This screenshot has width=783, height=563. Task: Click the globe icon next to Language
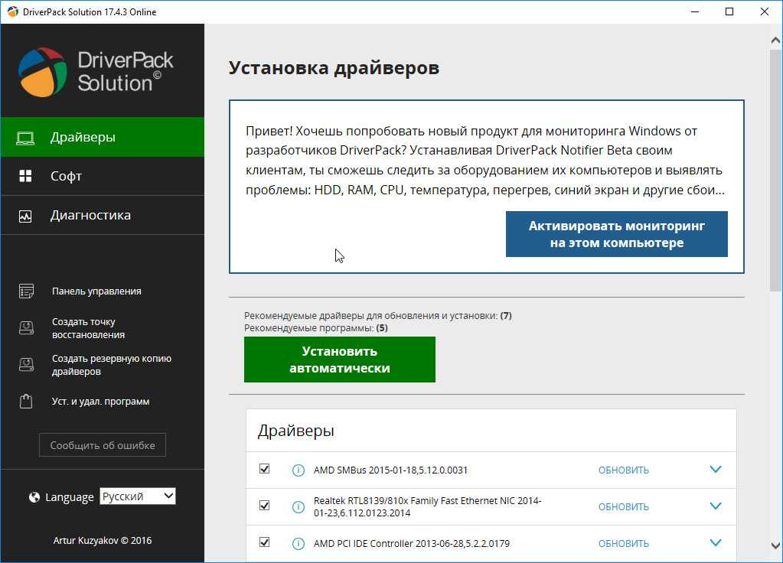tap(34, 497)
